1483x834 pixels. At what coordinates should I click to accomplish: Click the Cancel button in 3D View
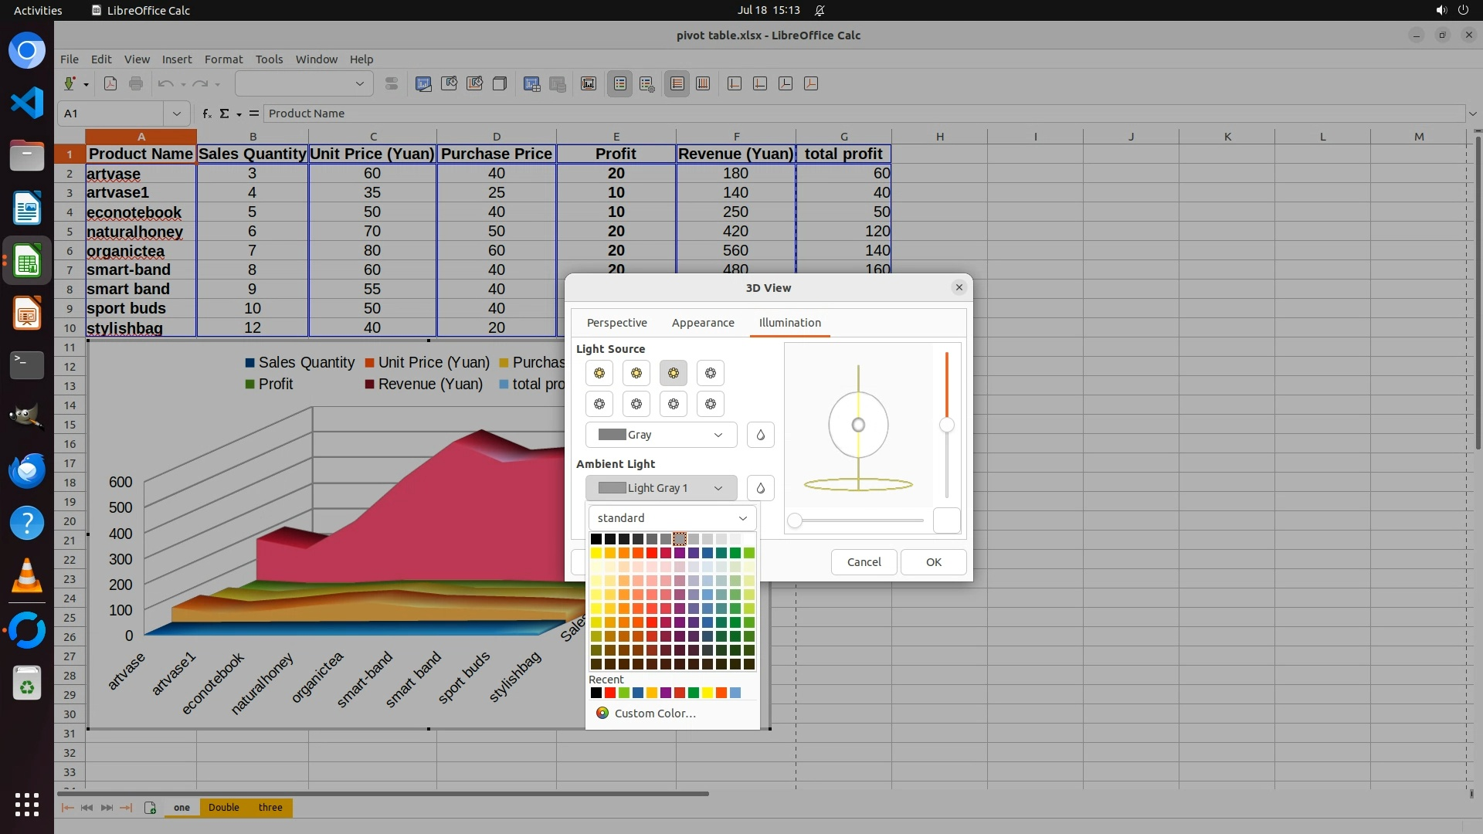tap(863, 562)
